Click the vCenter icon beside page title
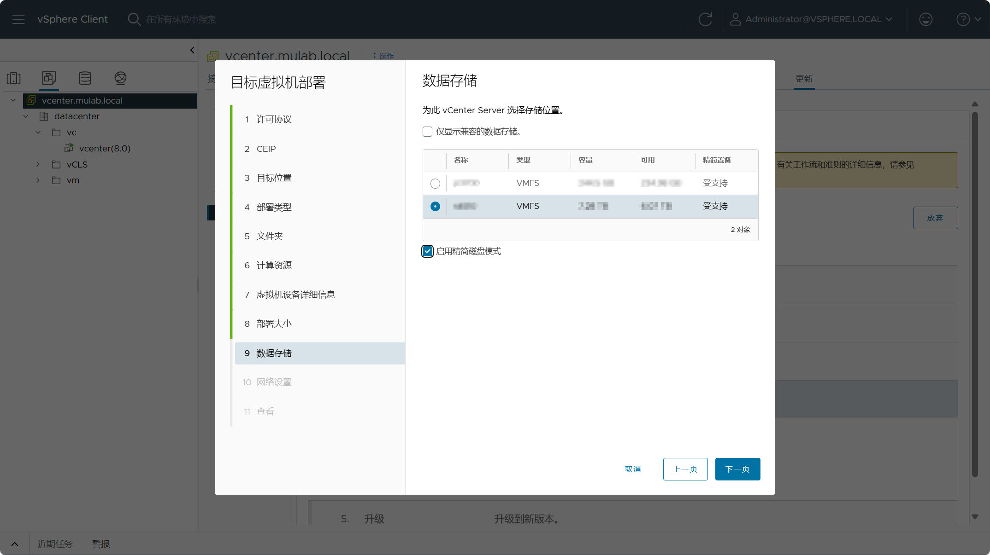The width and height of the screenshot is (990, 555). point(212,57)
